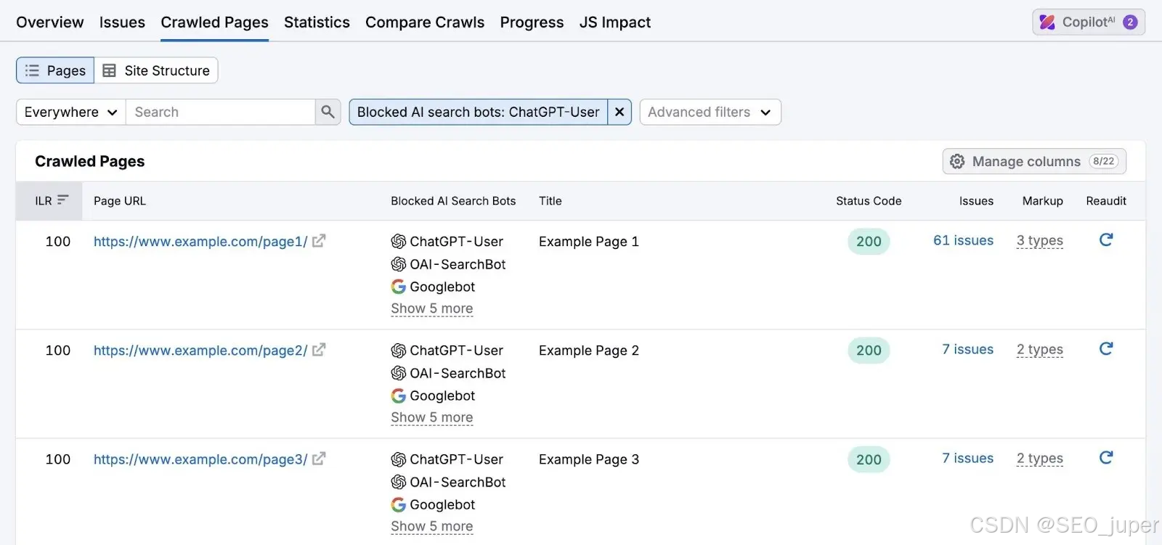Click the Blocked AI search bots filter chip
The image size is (1162, 545).
click(x=479, y=112)
